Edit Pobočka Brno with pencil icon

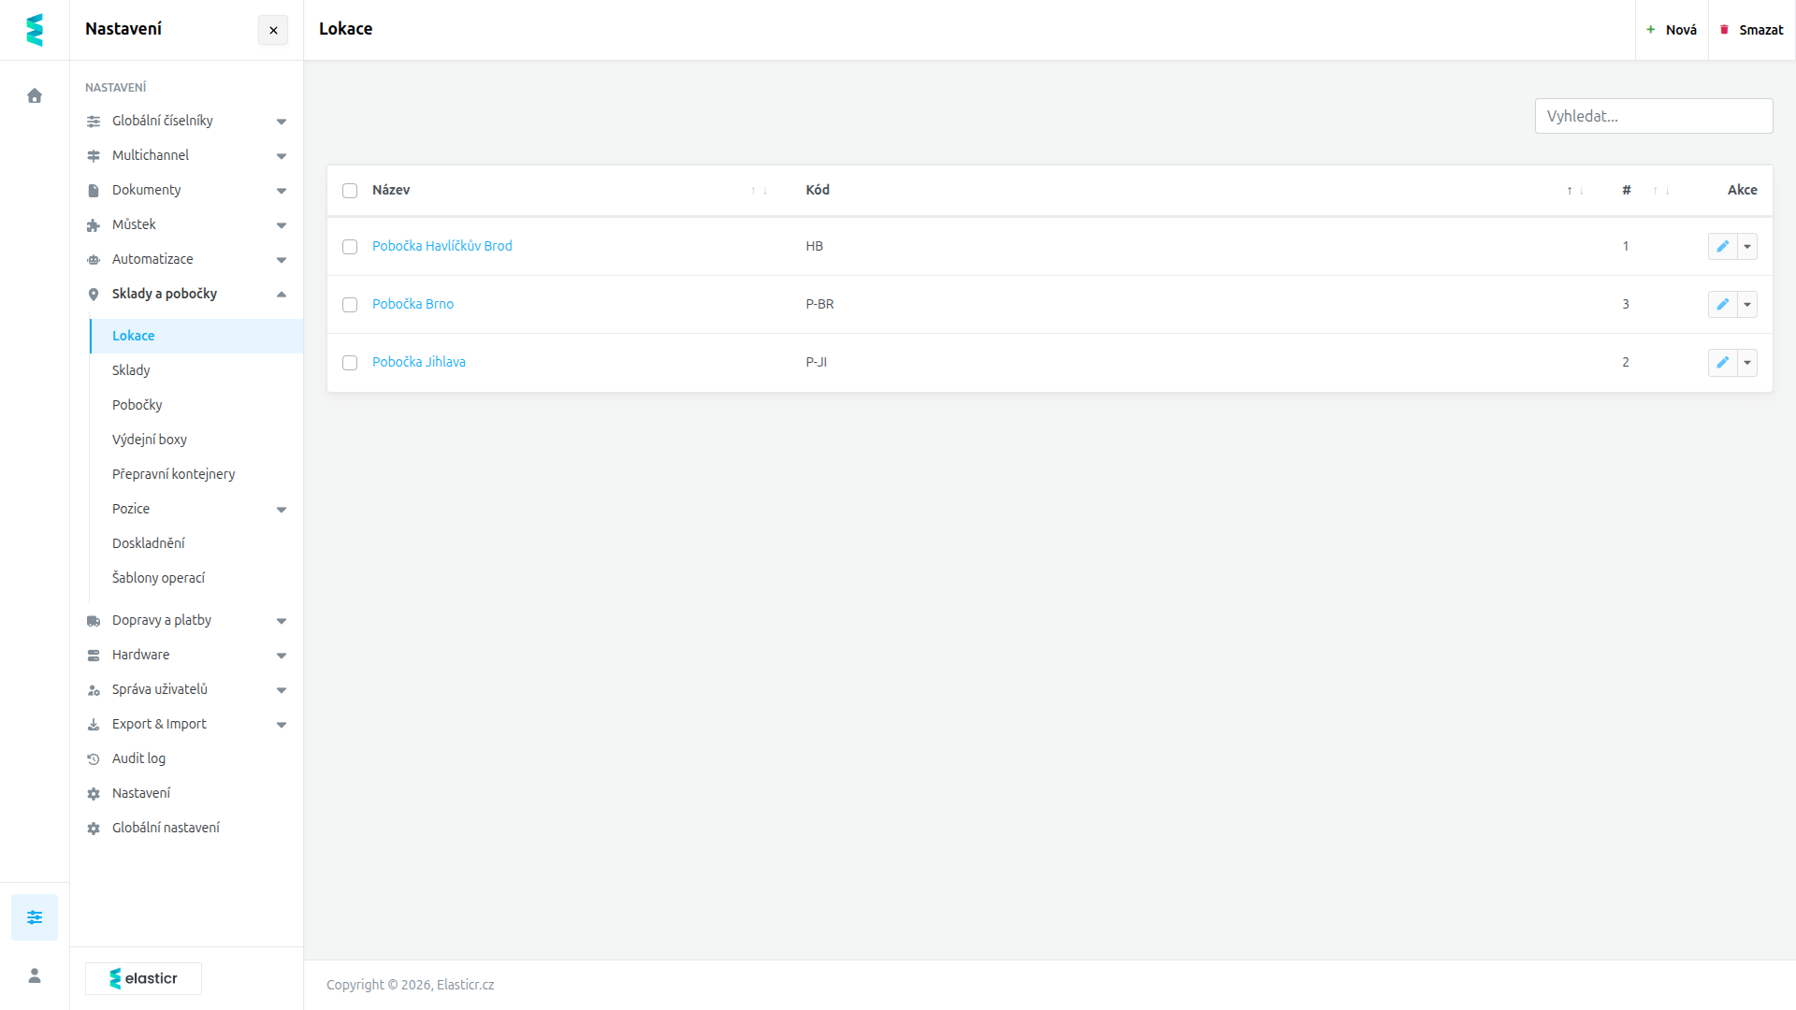[1722, 304]
